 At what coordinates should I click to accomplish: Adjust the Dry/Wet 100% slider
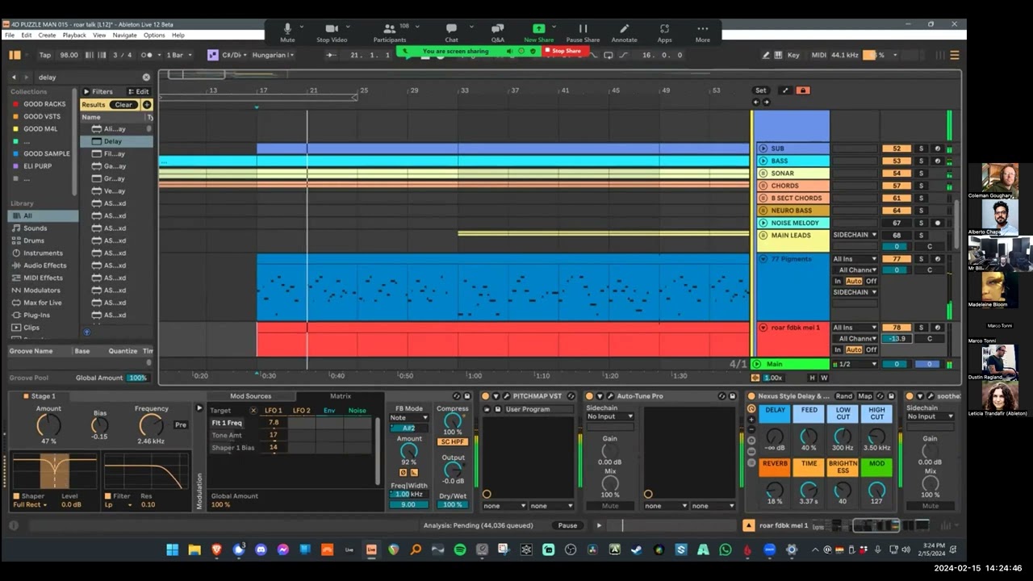tap(452, 505)
